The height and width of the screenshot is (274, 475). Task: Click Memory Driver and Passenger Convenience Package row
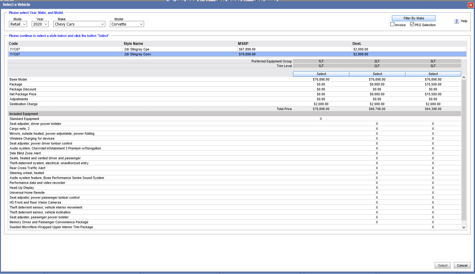click(235, 222)
